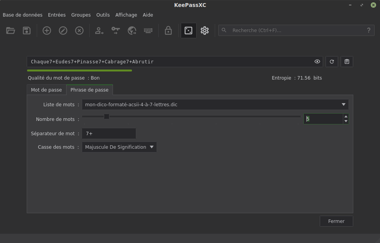Open database folder icon in toolbar
The width and height of the screenshot is (380, 243).
[11, 31]
